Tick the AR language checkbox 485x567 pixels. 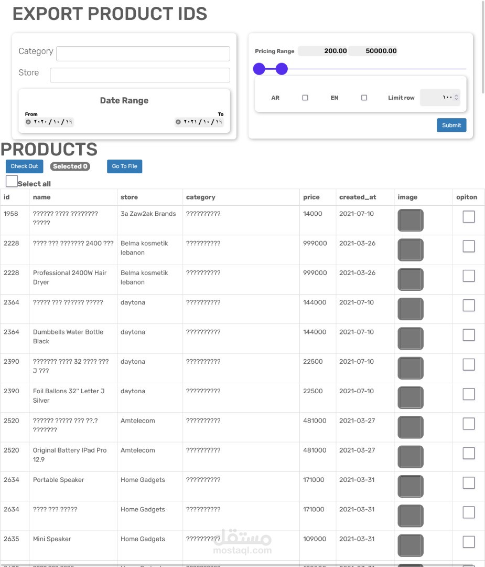pyautogui.click(x=305, y=98)
